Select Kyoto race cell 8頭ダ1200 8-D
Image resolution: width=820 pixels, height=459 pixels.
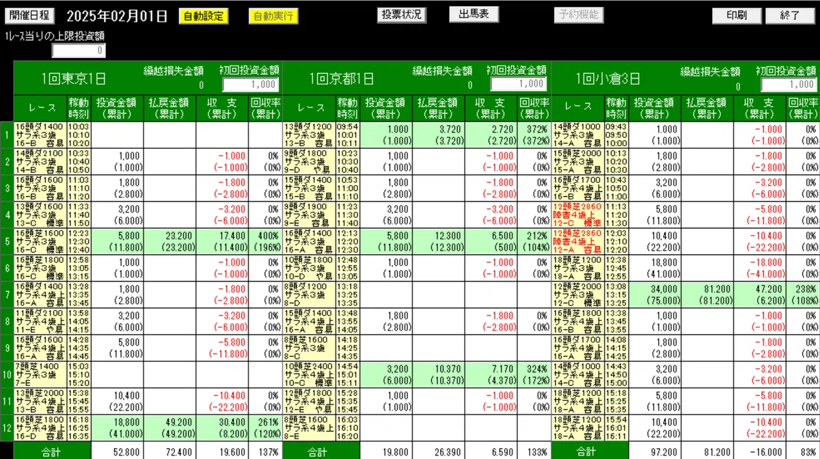[x=309, y=294]
